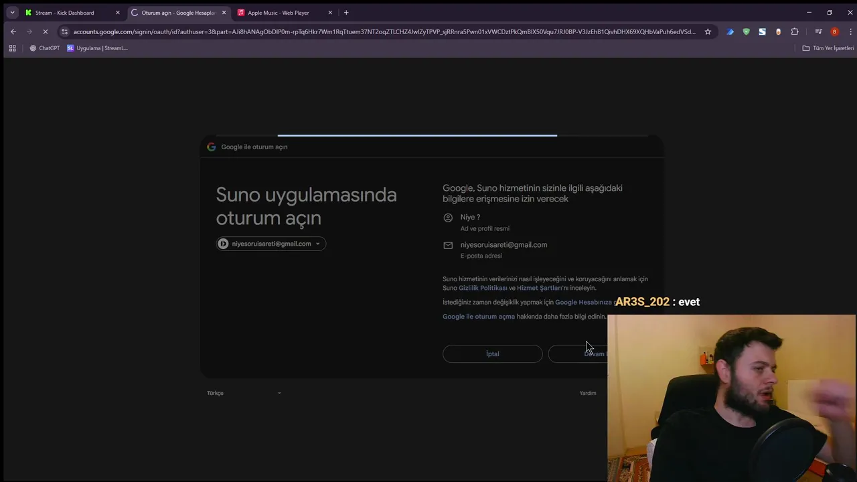Open the Tüm Yer İşaretleri folder

click(828, 48)
